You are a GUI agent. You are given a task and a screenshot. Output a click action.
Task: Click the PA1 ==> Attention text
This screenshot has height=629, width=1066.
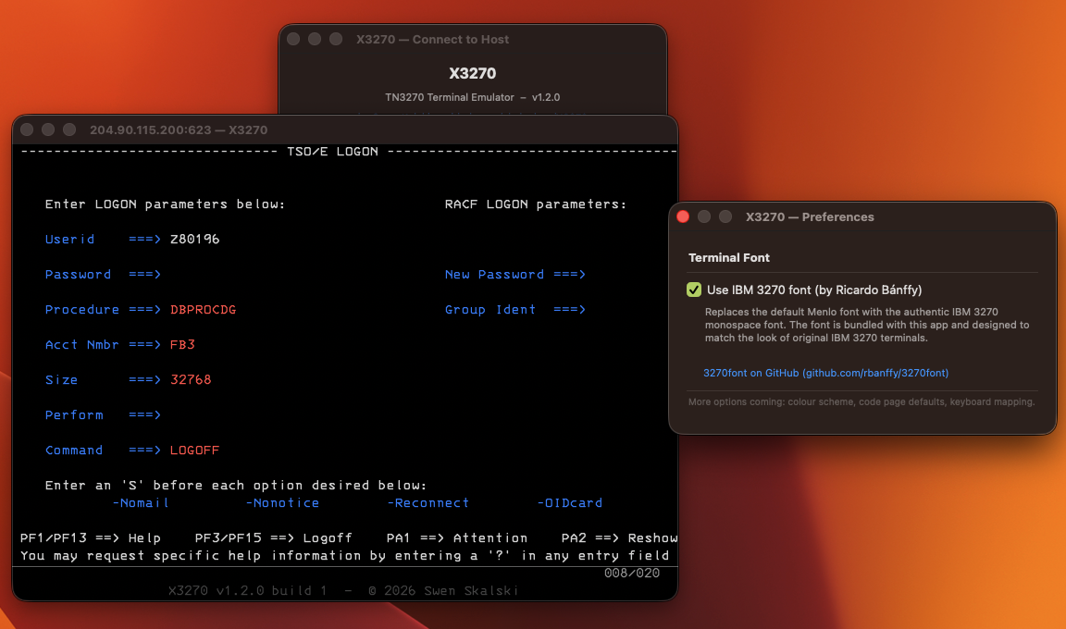click(x=457, y=538)
